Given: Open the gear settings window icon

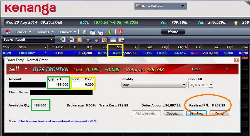Looking at the screenshot, I should point(105,40).
